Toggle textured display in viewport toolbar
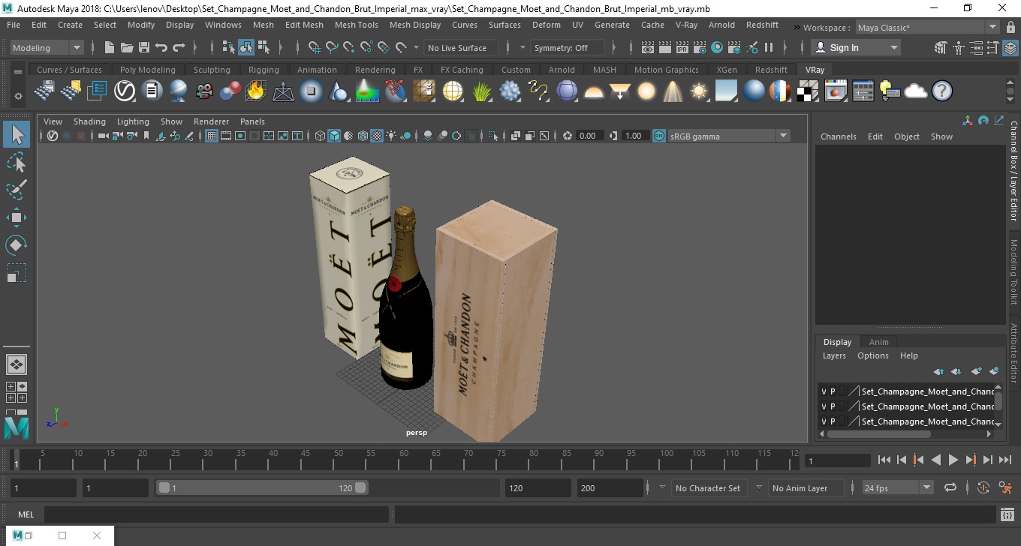 click(x=377, y=136)
